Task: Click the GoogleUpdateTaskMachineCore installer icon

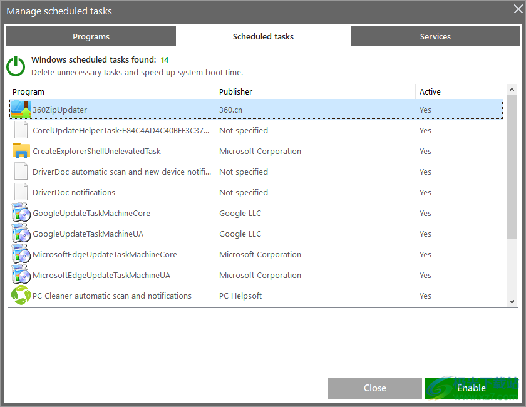Action: pos(21,213)
